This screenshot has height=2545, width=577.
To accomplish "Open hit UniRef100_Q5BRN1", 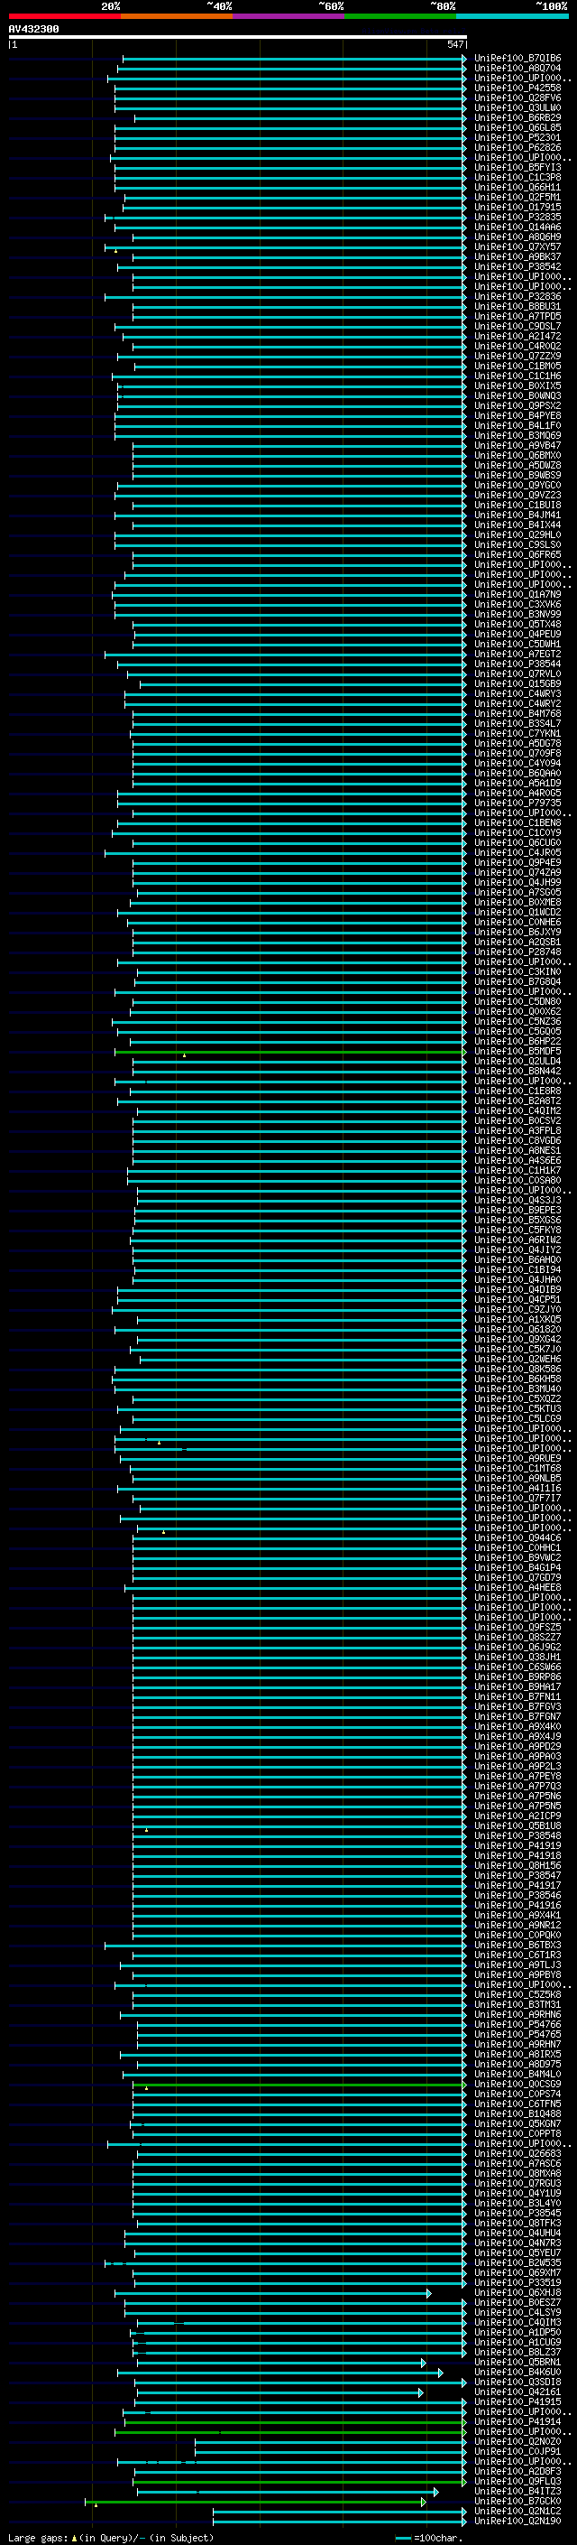I will (x=517, y=2363).
